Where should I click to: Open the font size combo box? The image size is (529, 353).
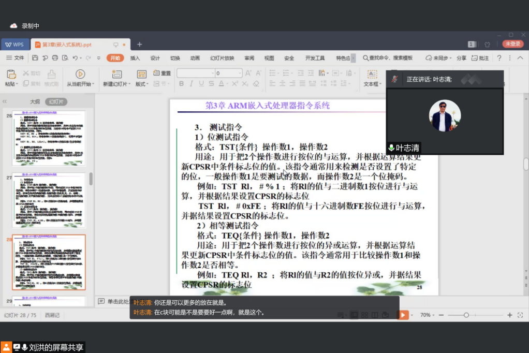point(229,73)
